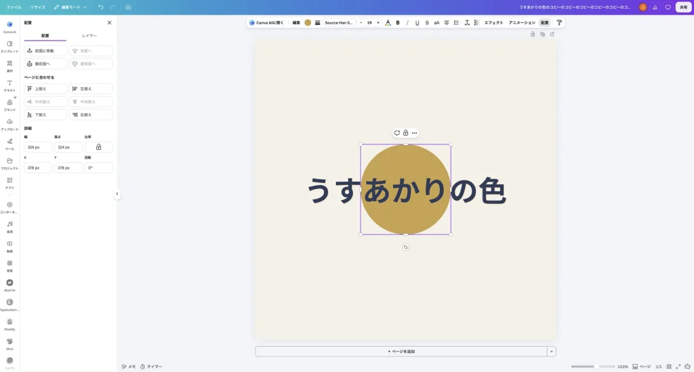Open the プロジェクト (Projects) sidebar panel
Image resolution: width=694 pixels, height=372 pixels.
(x=9, y=163)
